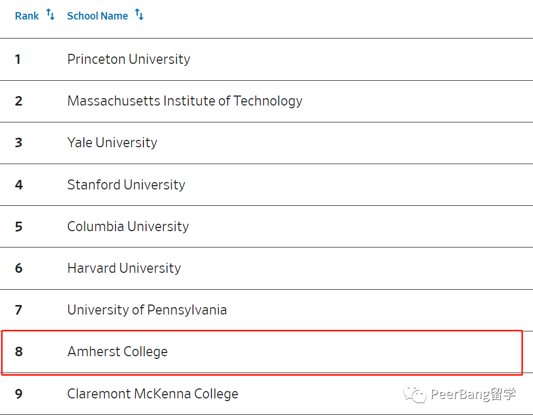Click Yale University school name

point(112,142)
